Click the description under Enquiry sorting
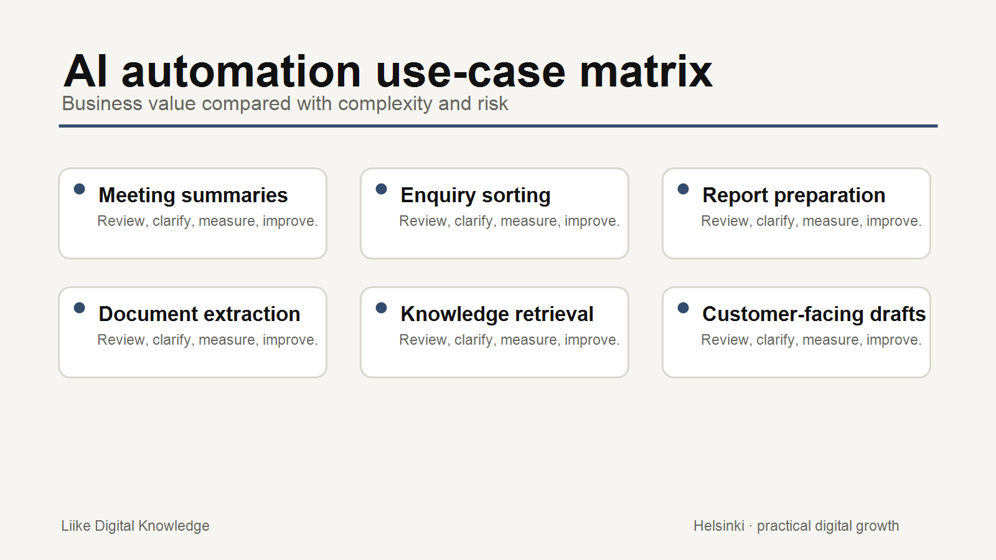Image resolution: width=996 pixels, height=560 pixels. [x=509, y=221]
